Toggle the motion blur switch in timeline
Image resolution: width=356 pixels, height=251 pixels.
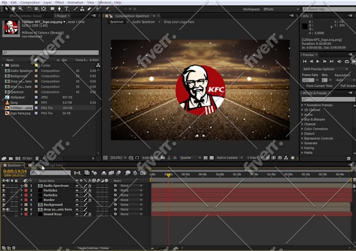pos(119,173)
